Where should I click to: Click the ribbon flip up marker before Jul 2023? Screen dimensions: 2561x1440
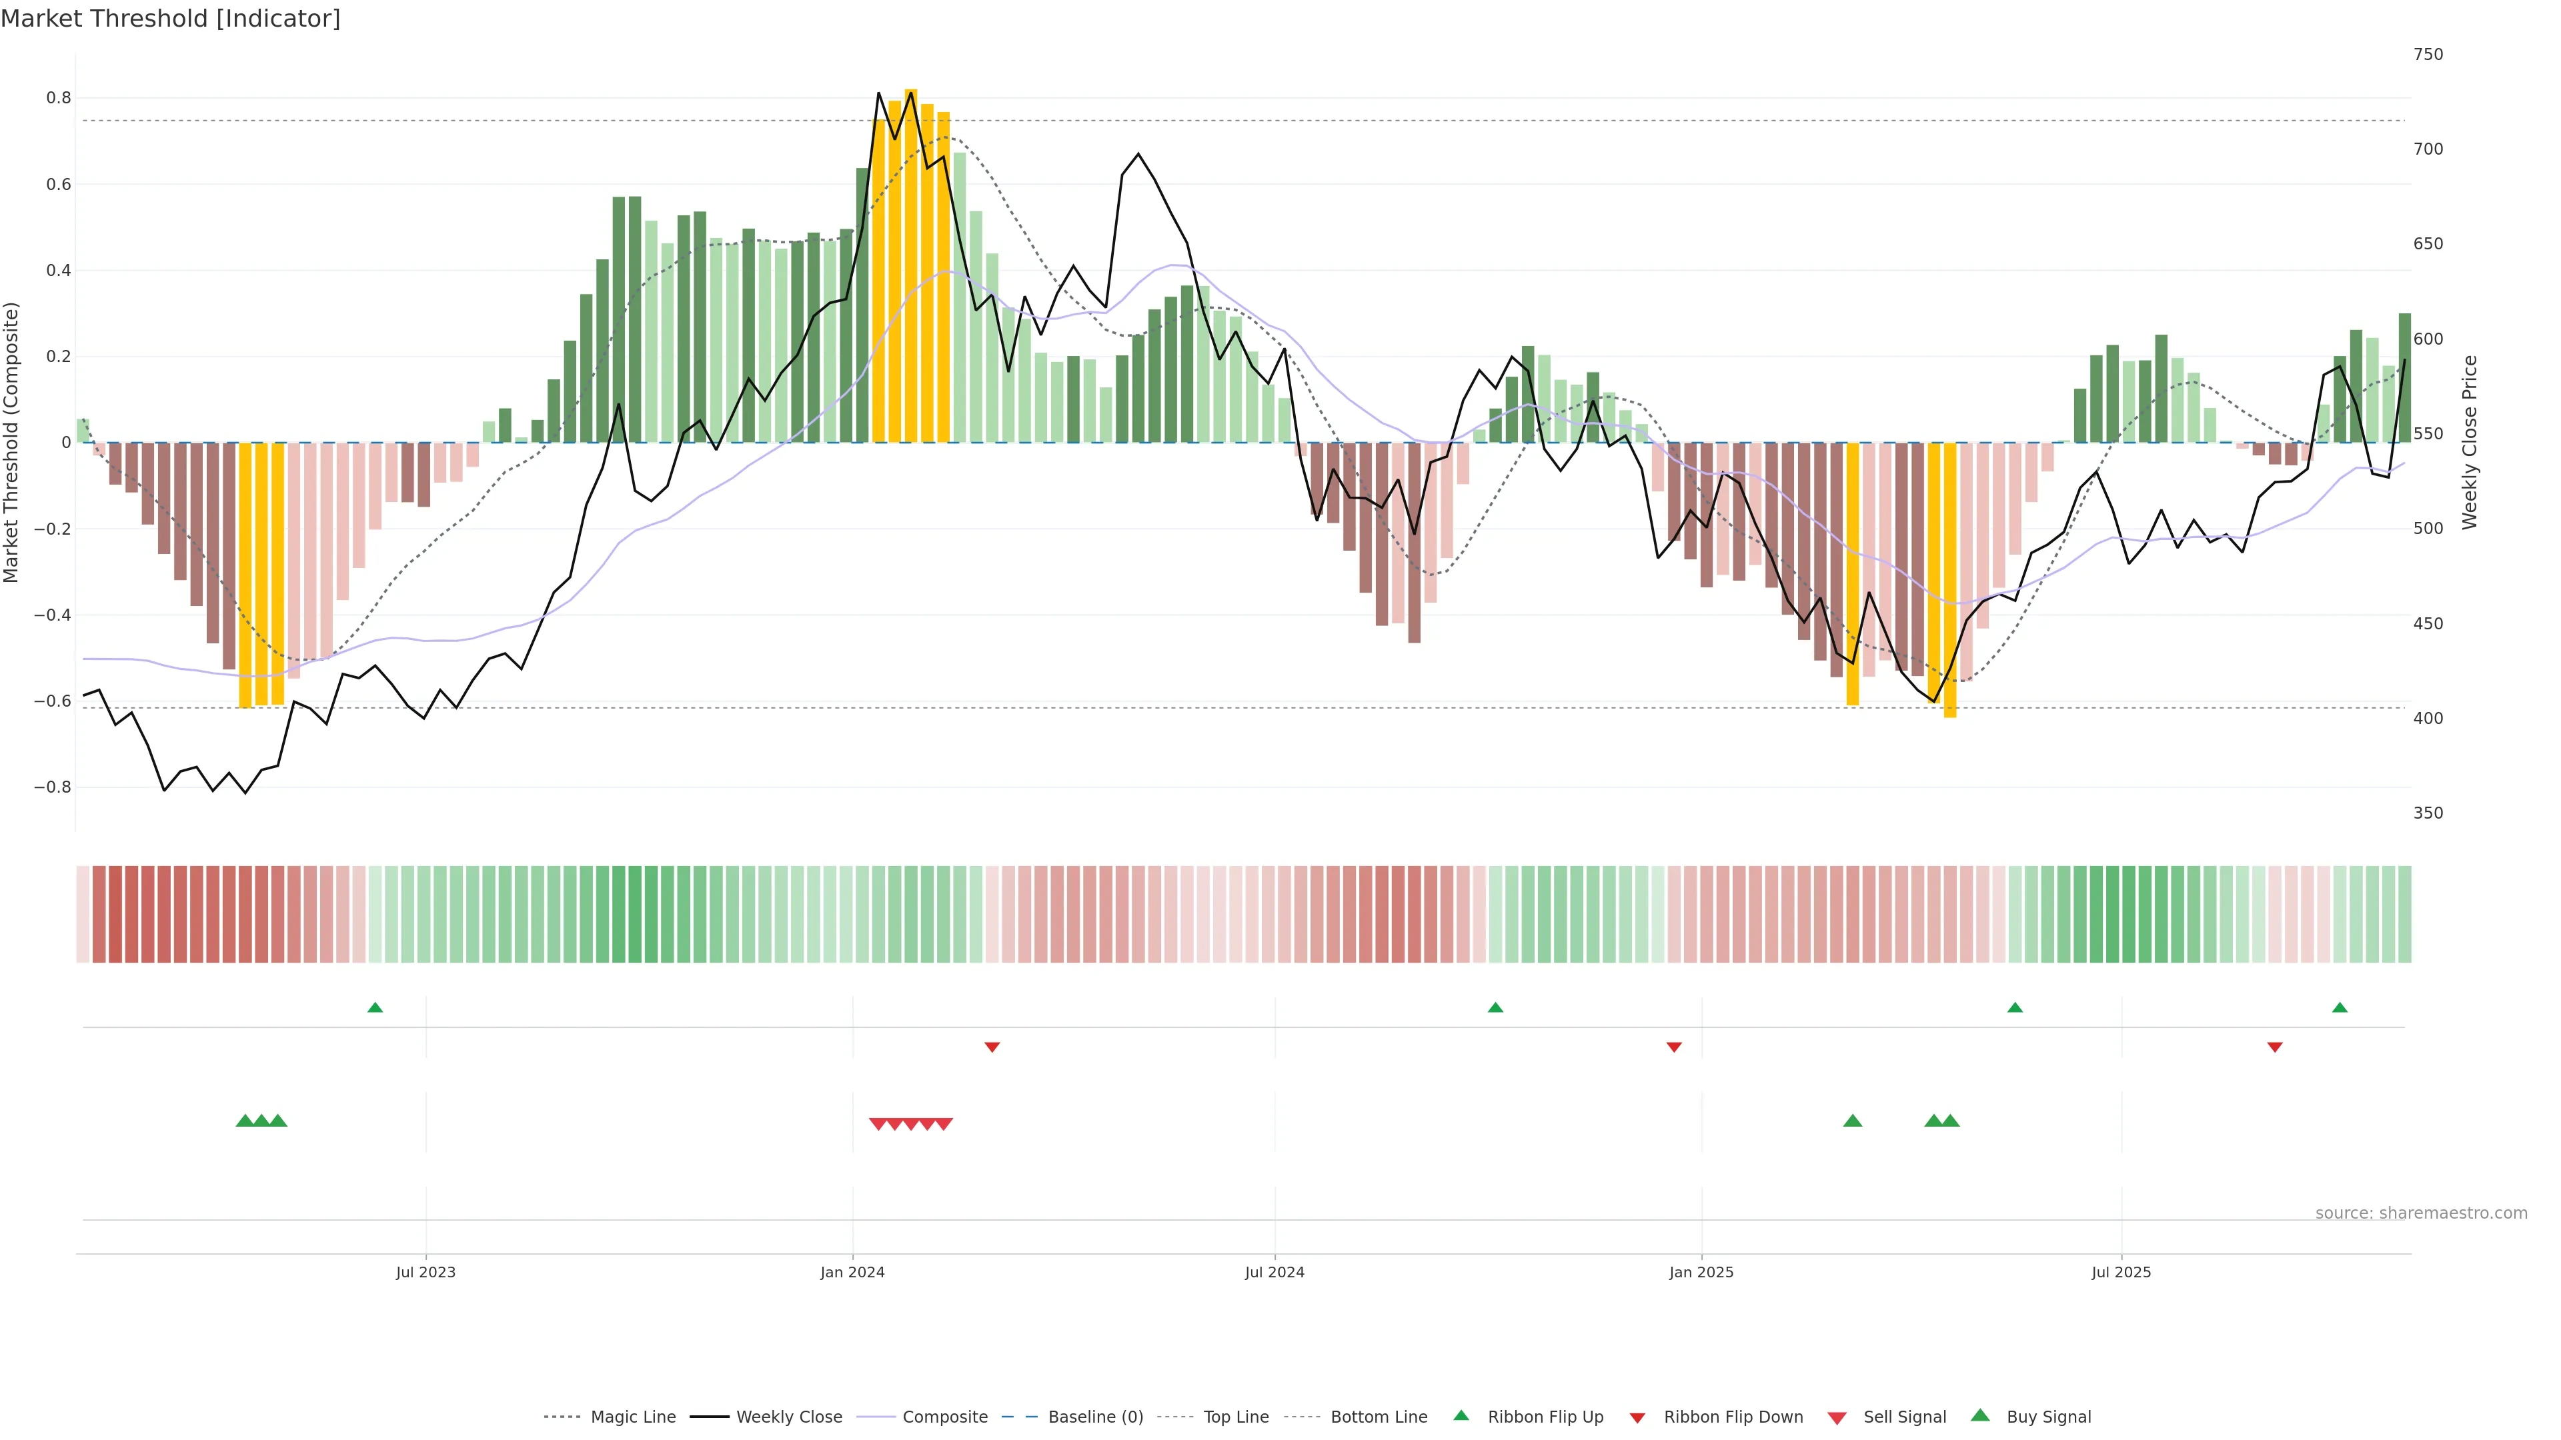pos(375,1008)
